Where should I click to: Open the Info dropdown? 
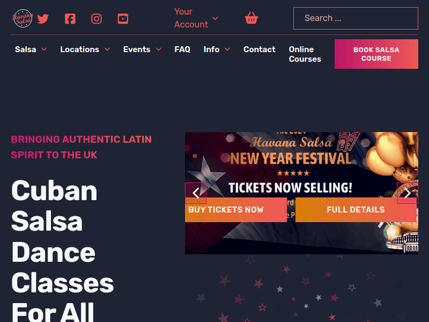coord(217,50)
